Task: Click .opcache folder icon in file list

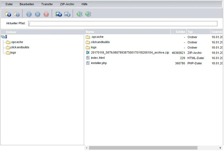Action: pyautogui.click(x=88, y=37)
